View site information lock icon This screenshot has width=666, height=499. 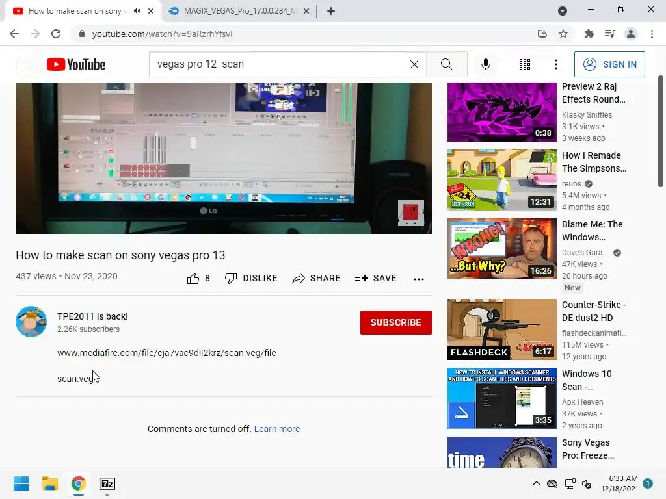coord(82,34)
